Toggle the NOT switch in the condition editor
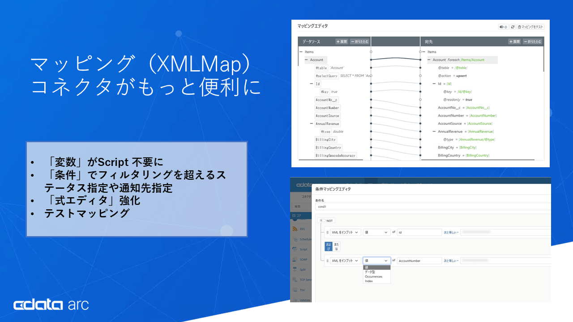The height and width of the screenshot is (322, 573). click(323, 220)
